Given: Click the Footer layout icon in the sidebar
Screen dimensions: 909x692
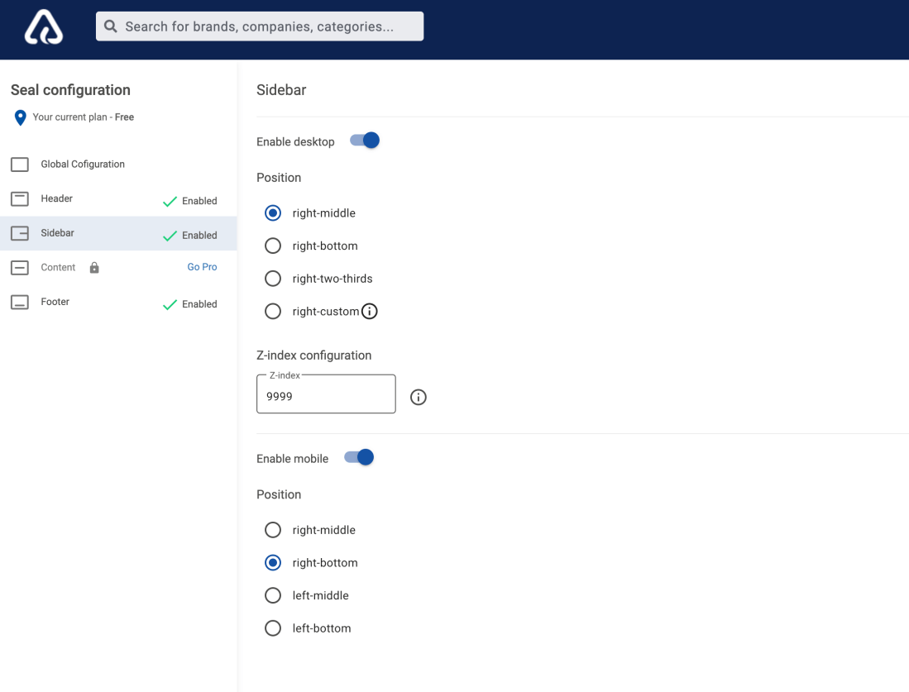Looking at the screenshot, I should click(20, 302).
